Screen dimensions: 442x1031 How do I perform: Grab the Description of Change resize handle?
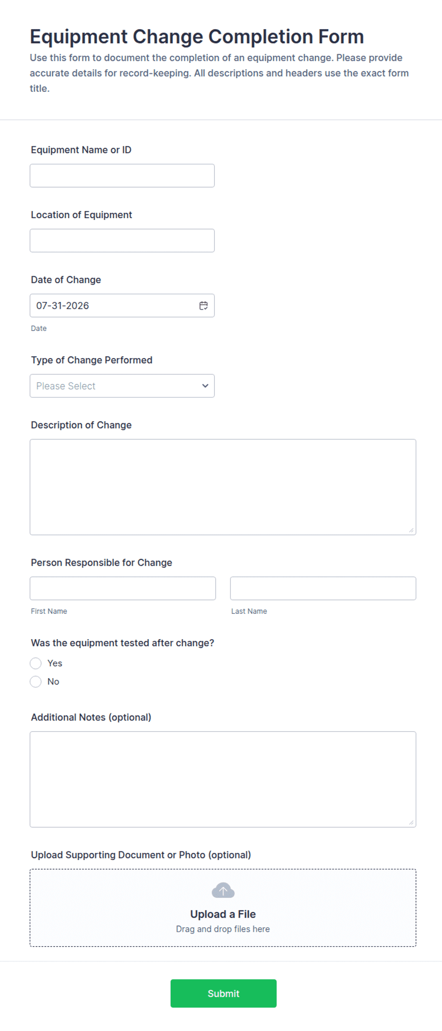pyautogui.click(x=411, y=530)
